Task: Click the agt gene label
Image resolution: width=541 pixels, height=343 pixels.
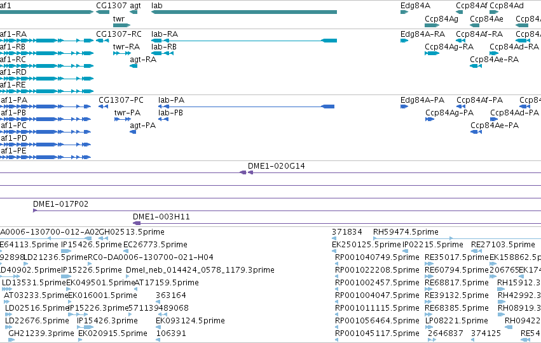Action: pos(135,6)
